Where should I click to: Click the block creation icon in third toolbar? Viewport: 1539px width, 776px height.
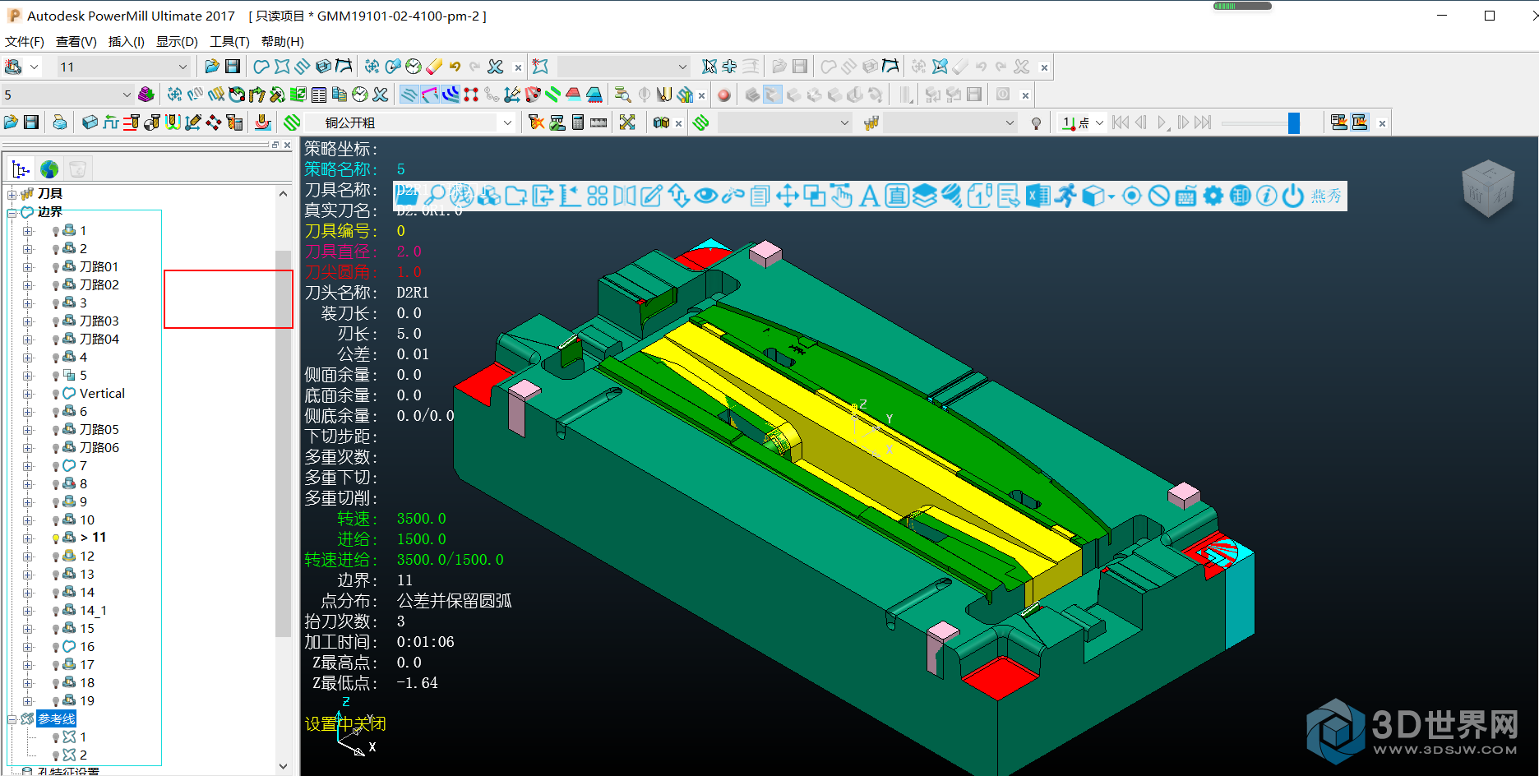coord(90,122)
